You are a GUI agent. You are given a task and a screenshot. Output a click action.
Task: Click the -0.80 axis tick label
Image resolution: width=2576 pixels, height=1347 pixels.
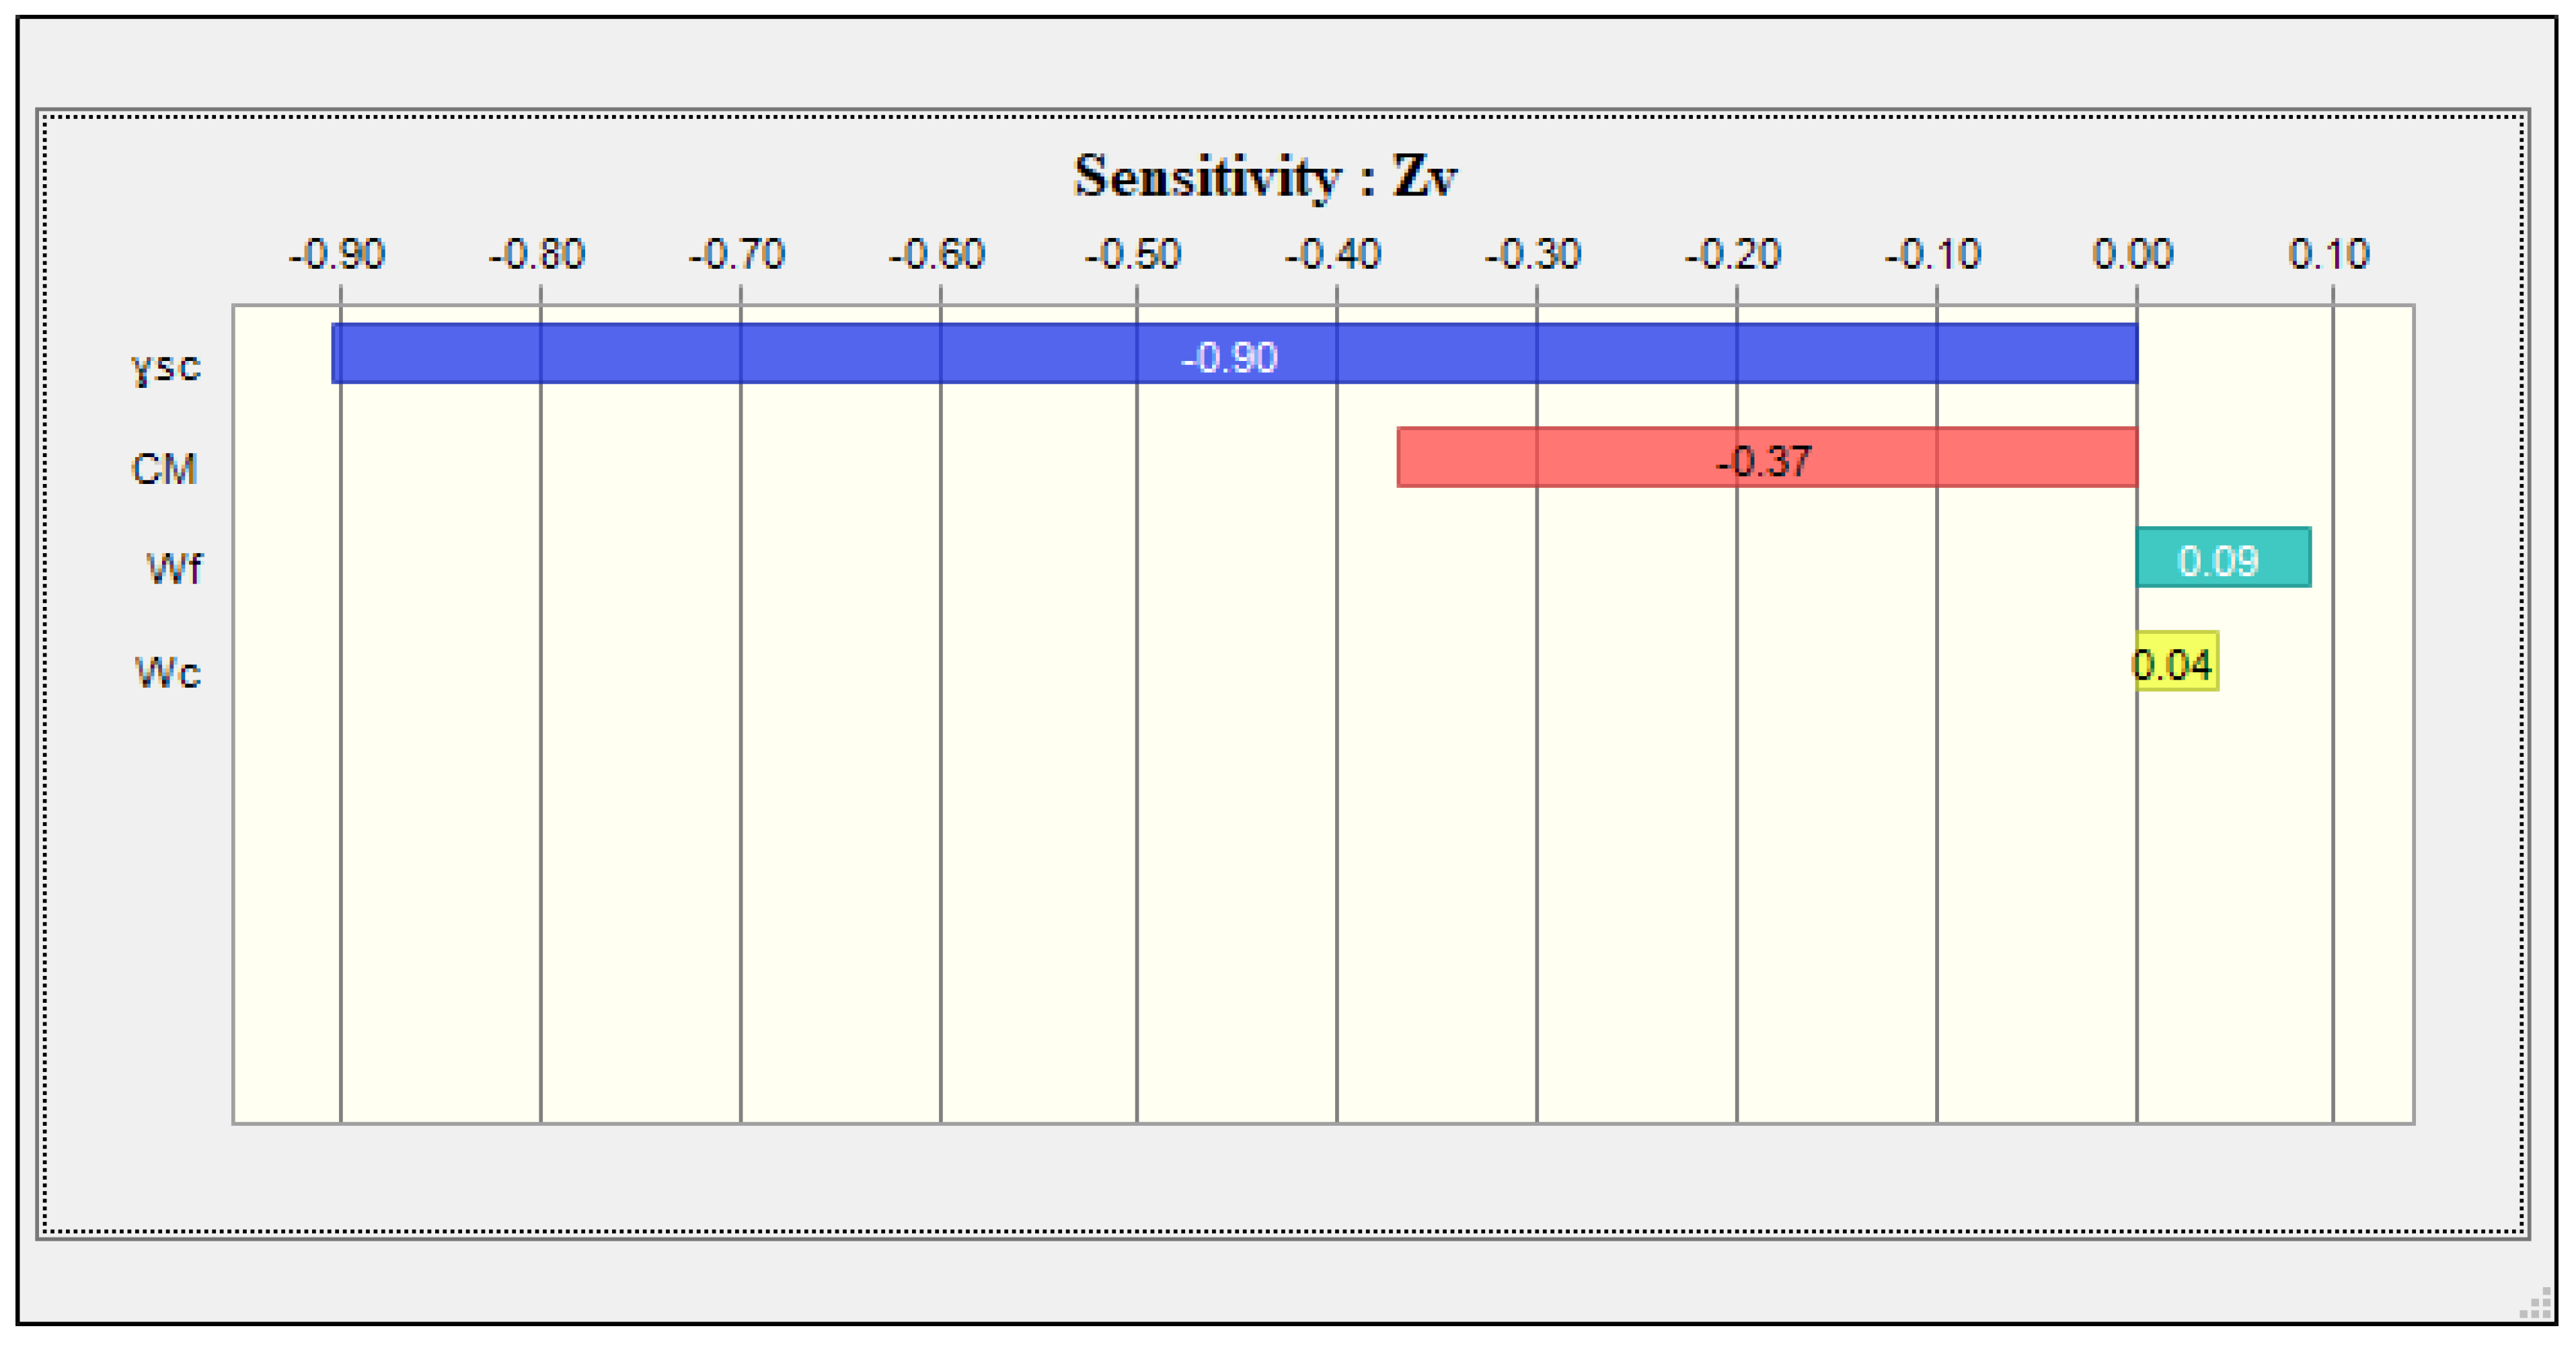click(537, 255)
